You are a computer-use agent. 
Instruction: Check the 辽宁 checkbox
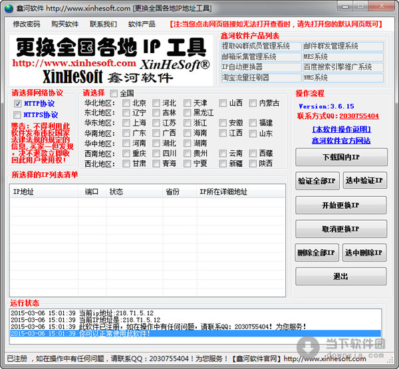tap(126, 113)
